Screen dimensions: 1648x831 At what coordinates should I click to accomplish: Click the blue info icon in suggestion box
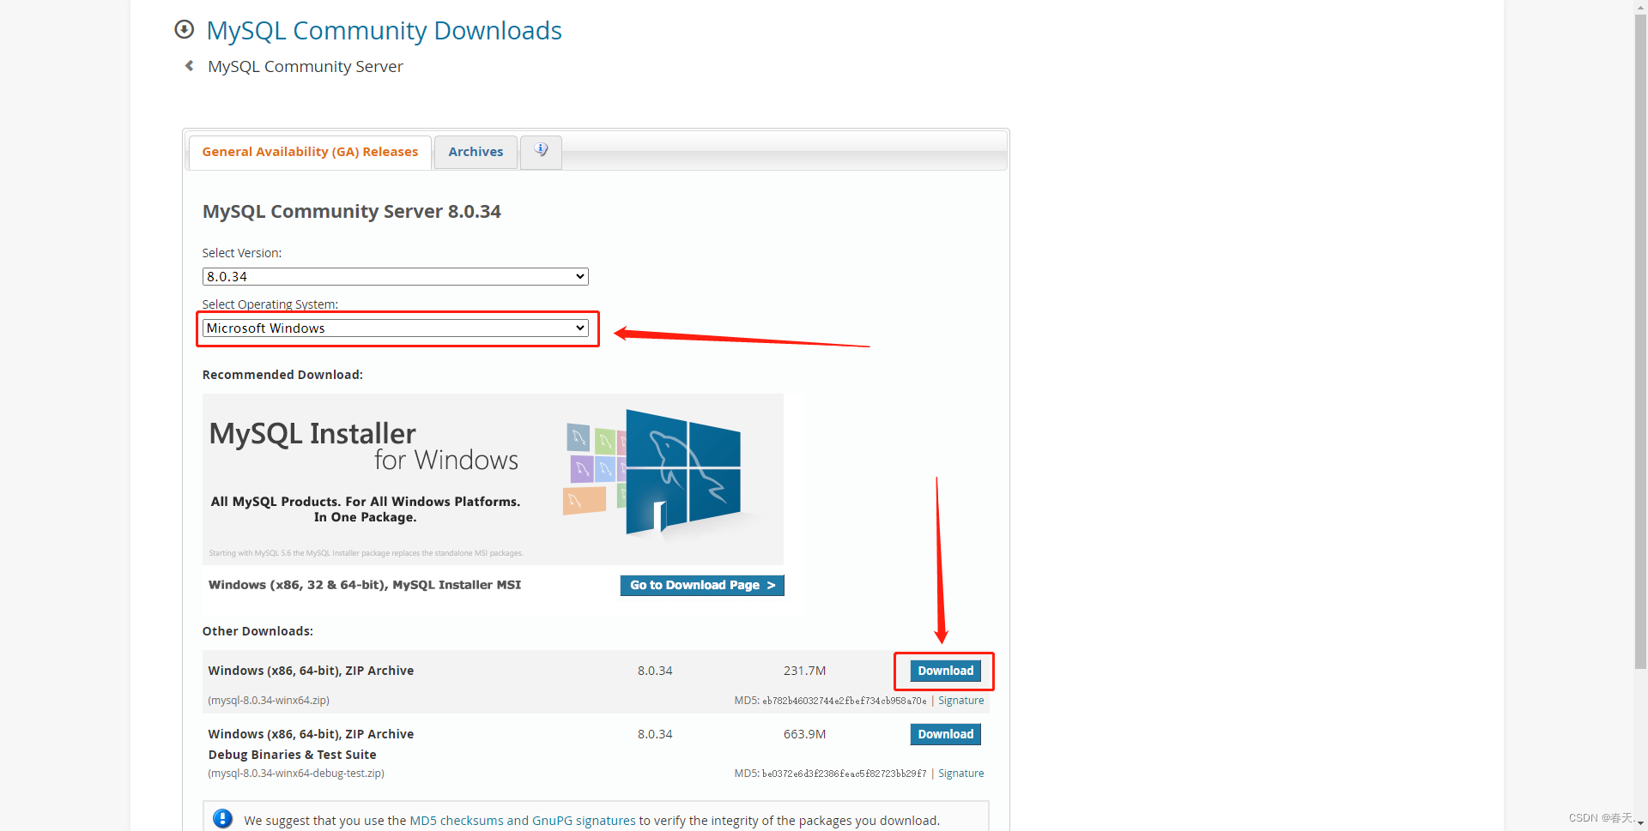tap(222, 819)
